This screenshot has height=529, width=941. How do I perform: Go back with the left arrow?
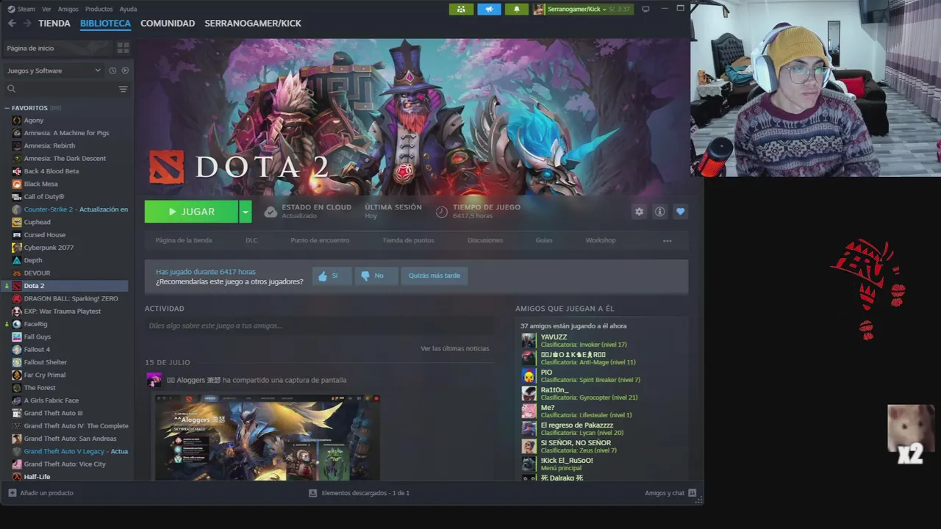click(12, 24)
